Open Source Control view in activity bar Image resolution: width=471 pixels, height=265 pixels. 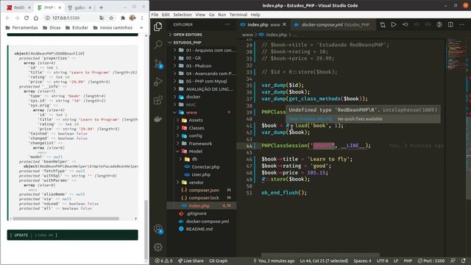[x=158, y=63]
